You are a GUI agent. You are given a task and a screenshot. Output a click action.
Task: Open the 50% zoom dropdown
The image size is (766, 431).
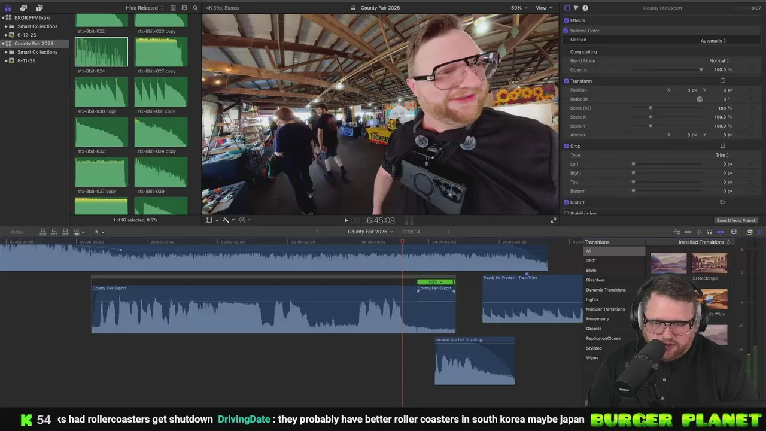tap(519, 8)
